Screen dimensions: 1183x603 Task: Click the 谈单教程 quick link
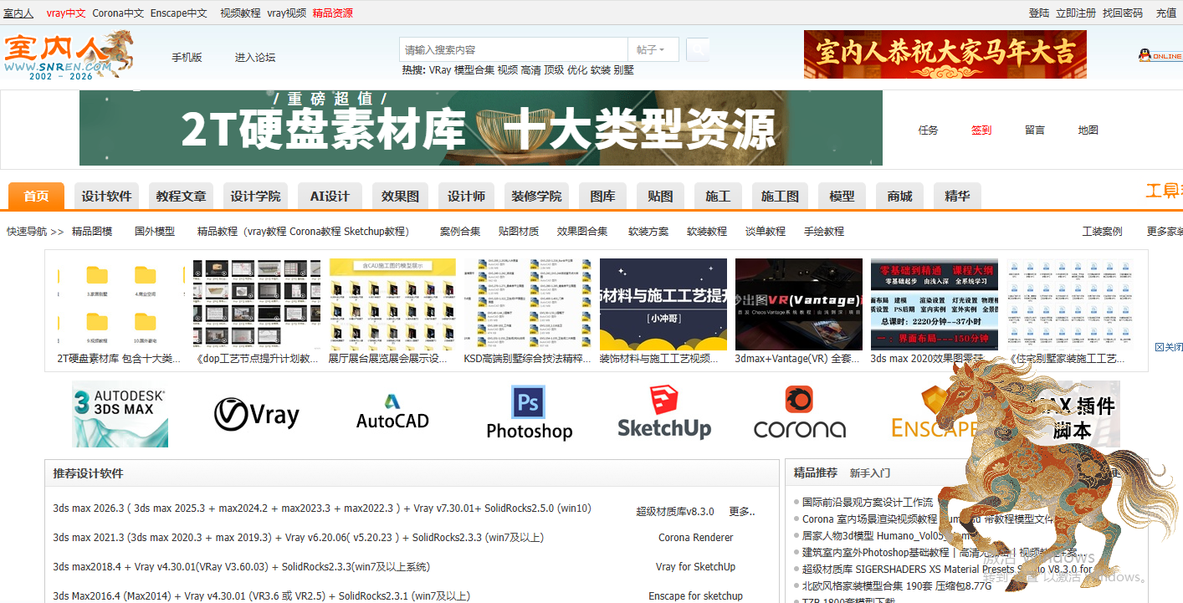766,232
